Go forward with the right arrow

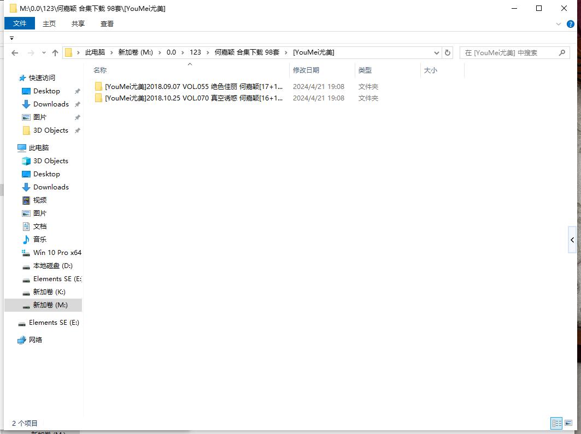coord(31,53)
